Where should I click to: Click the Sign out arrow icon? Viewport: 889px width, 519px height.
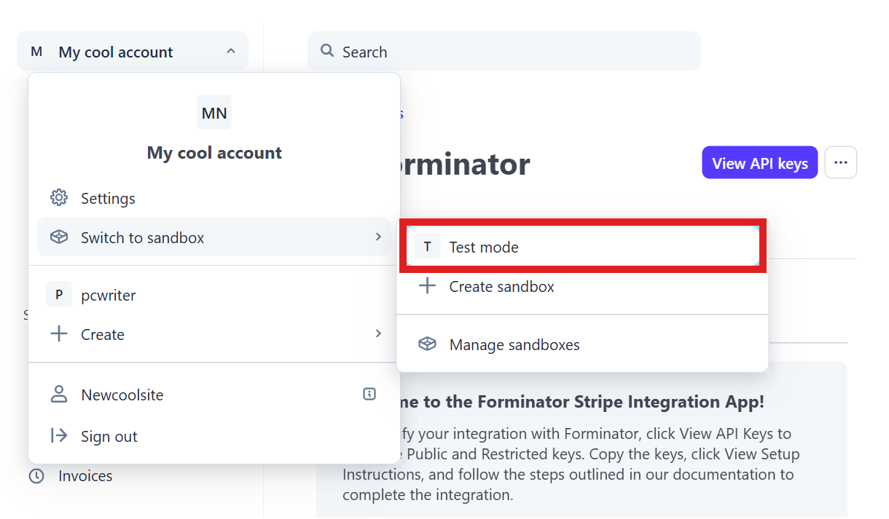point(59,436)
